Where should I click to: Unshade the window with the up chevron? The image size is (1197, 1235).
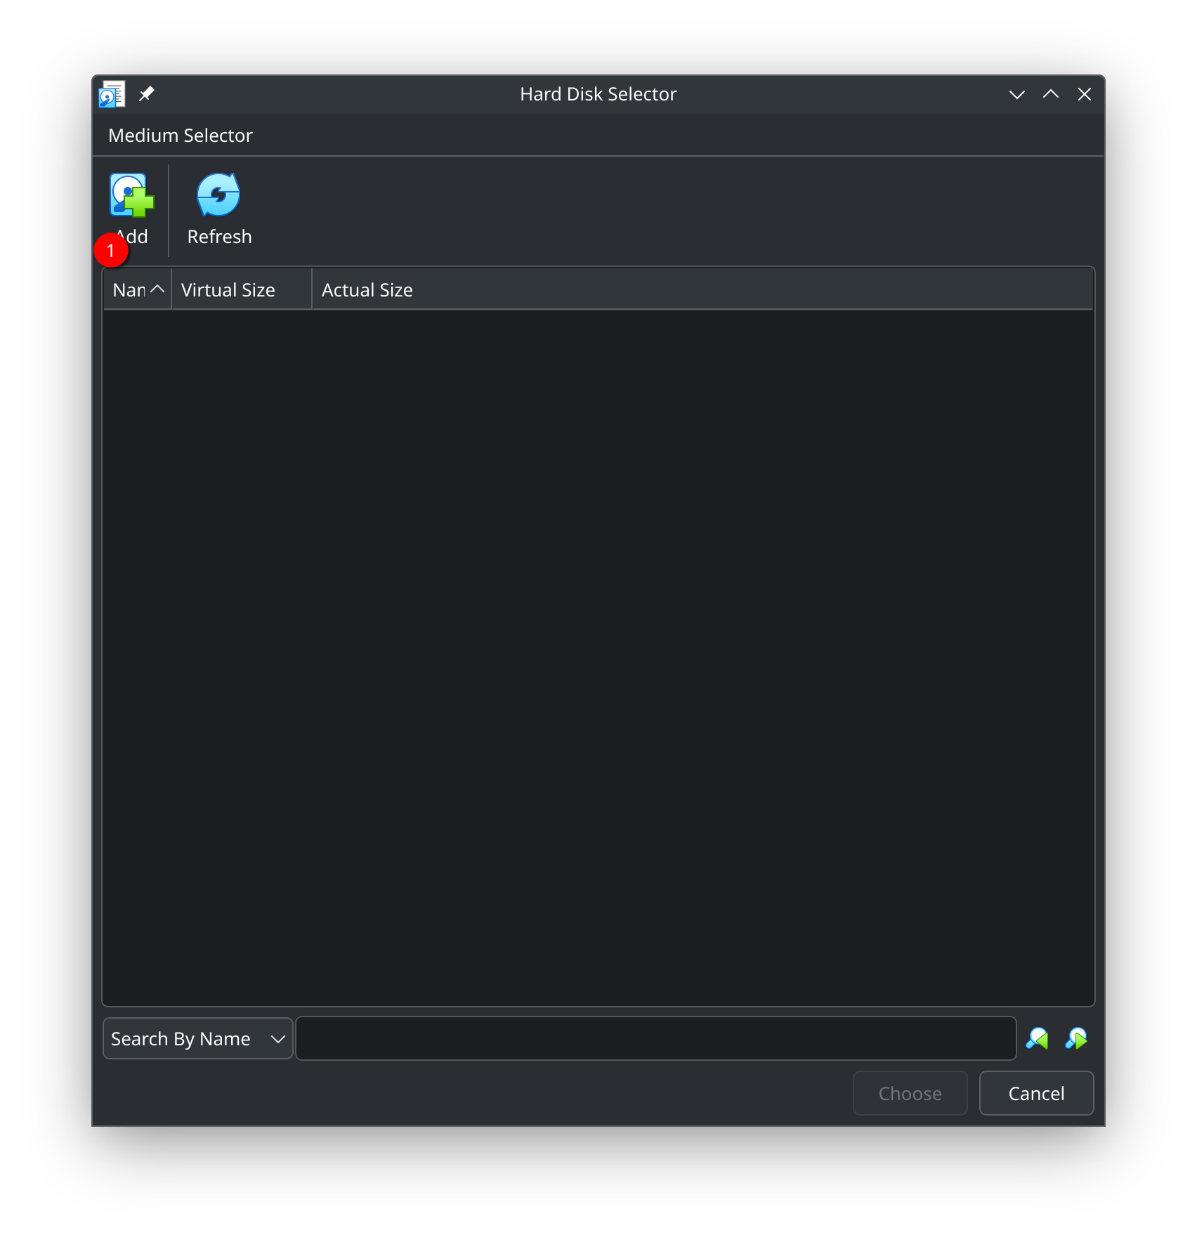coord(1050,93)
